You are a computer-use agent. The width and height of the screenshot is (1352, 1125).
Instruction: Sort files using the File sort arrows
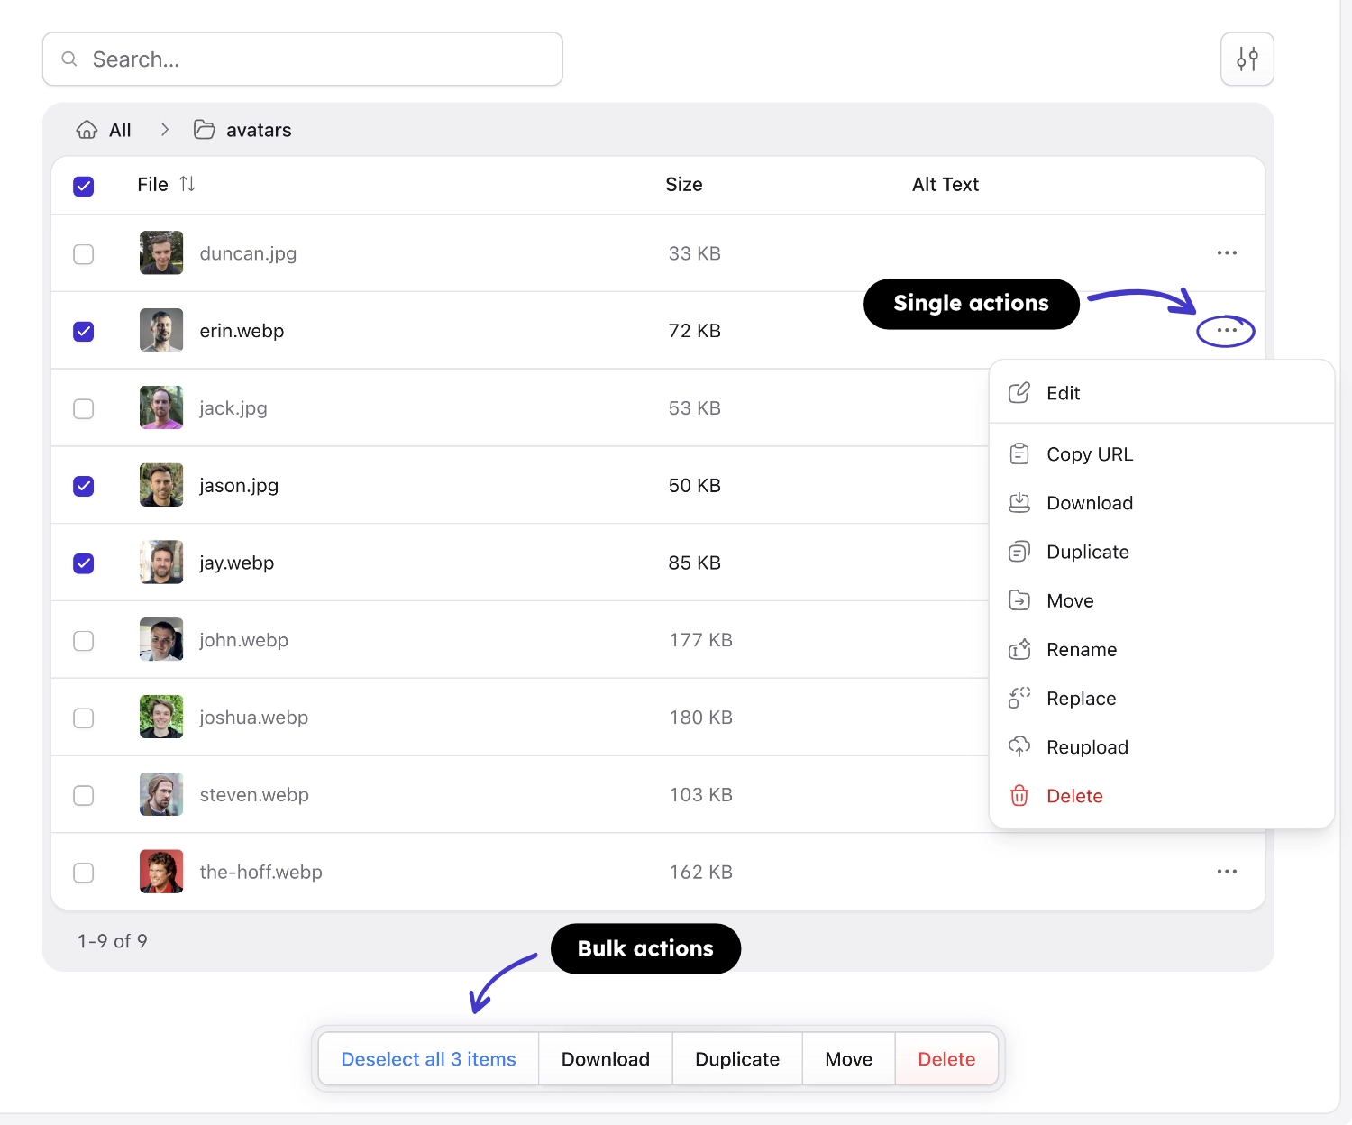click(x=187, y=184)
